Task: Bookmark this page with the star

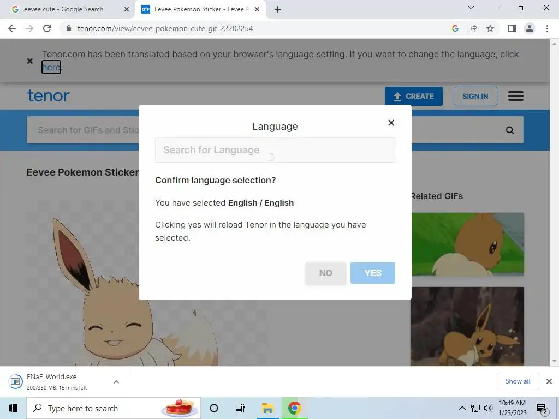Action: 490,28
